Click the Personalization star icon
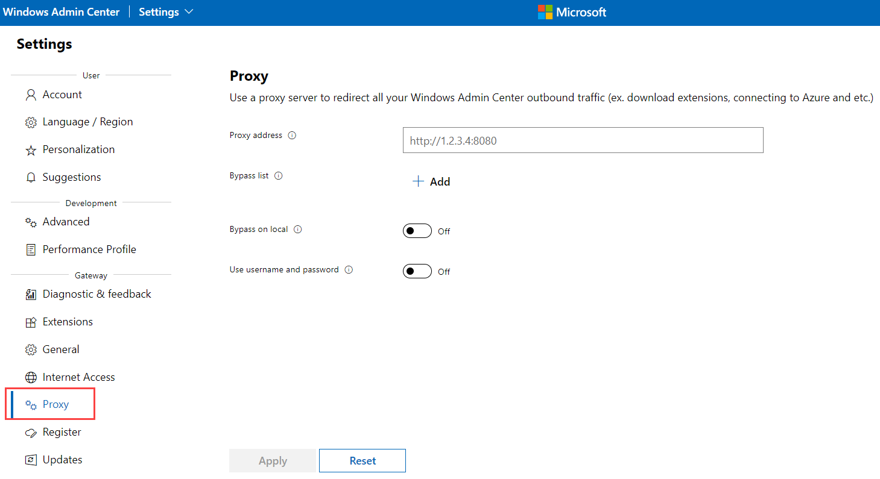 (31, 150)
